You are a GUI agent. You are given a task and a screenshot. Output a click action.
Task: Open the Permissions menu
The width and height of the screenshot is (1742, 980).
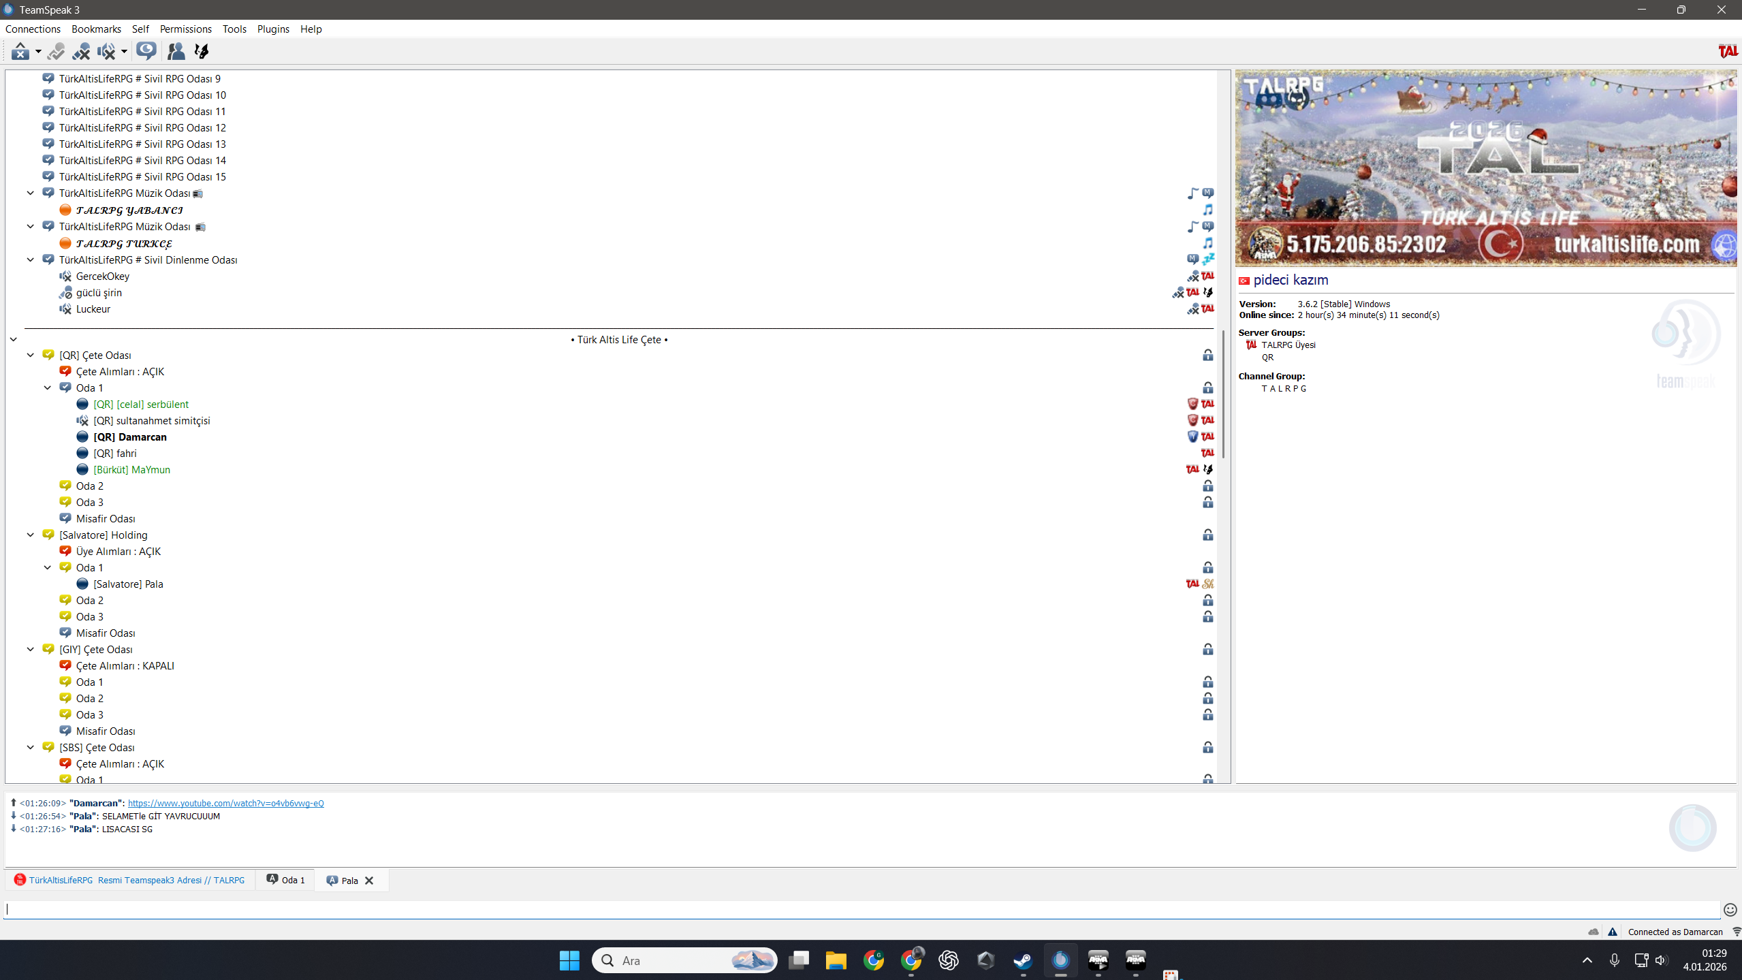pyautogui.click(x=186, y=29)
